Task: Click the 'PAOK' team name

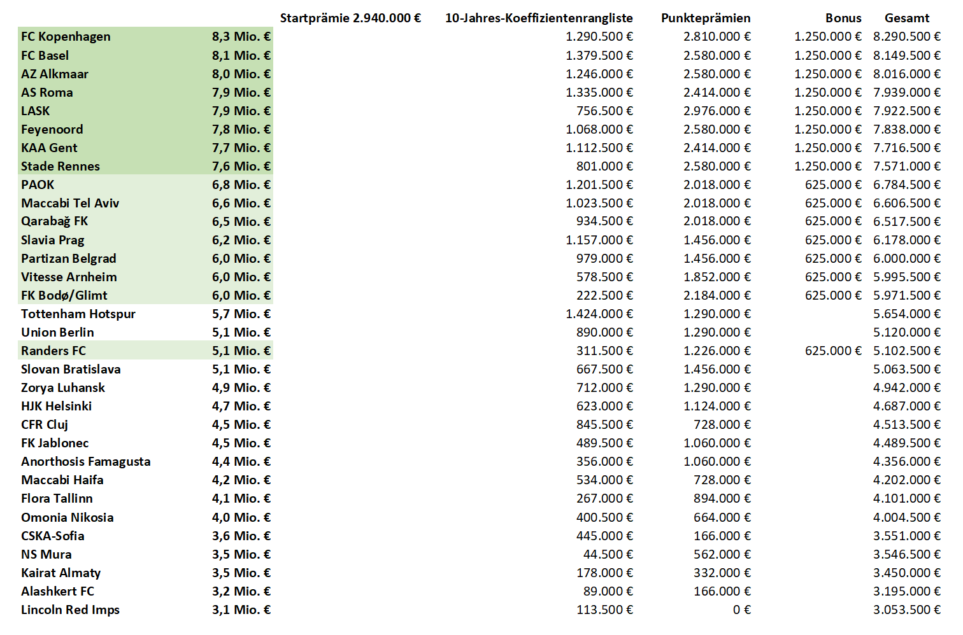Action: [x=38, y=185]
